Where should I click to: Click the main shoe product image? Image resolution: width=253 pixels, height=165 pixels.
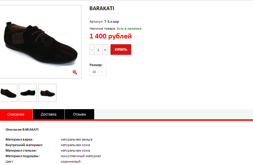40,42
